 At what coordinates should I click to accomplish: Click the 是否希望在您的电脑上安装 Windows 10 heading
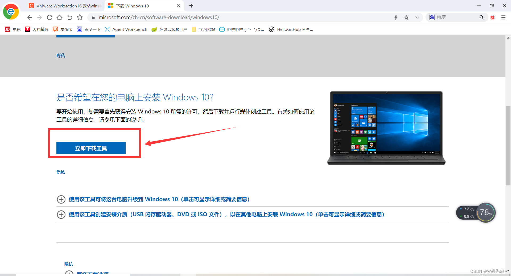[x=135, y=97]
